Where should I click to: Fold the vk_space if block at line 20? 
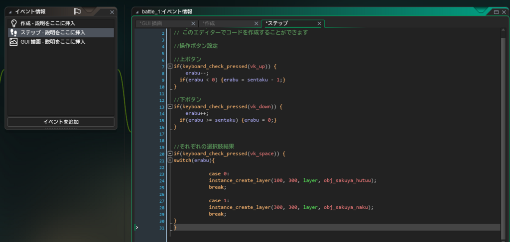[x=170, y=154]
